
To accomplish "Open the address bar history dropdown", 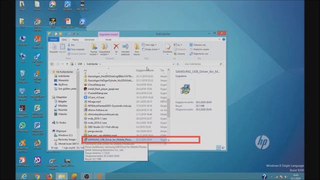I will tap(173, 64).
